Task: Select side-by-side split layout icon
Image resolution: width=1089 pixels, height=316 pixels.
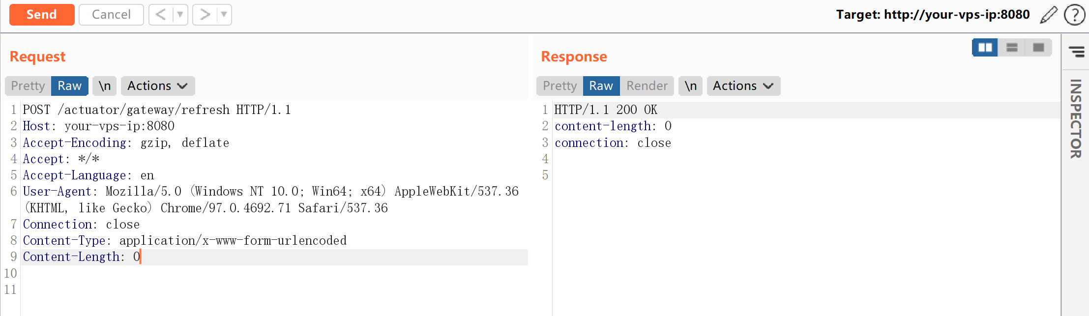Action: 985,48
